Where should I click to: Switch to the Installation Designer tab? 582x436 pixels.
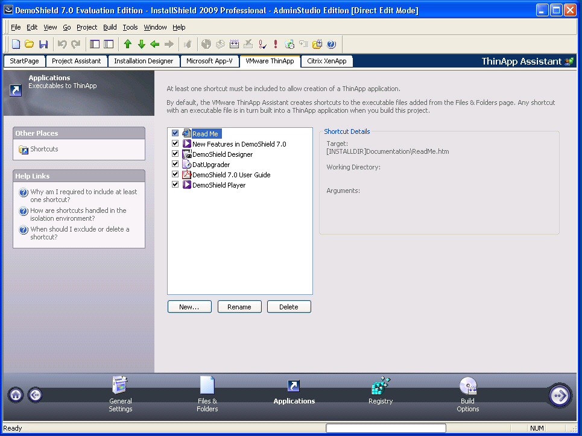pos(144,61)
